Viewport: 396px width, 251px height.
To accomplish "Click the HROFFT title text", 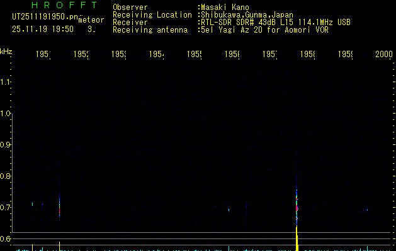I will (x=64, y=5).
